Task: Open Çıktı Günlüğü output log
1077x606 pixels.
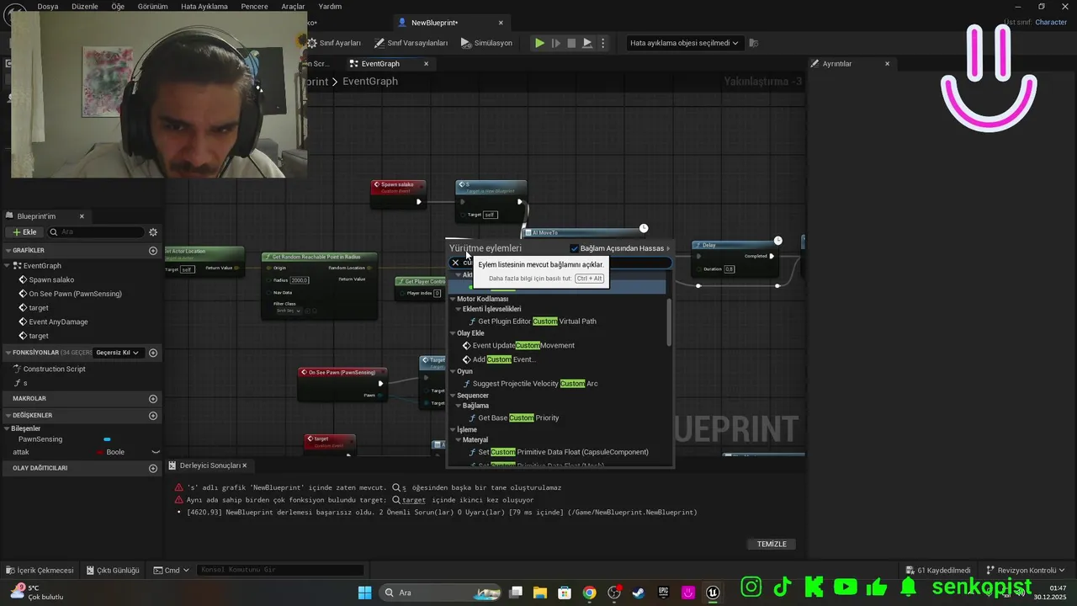Action: tap(112, 570)
